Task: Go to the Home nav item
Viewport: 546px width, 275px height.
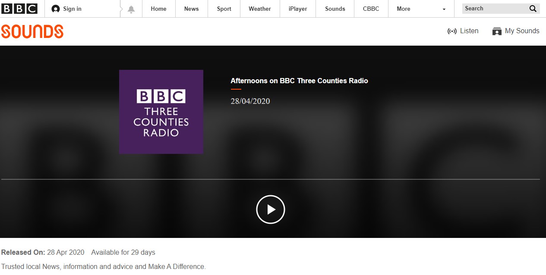Action: click(x=158, y=9)
